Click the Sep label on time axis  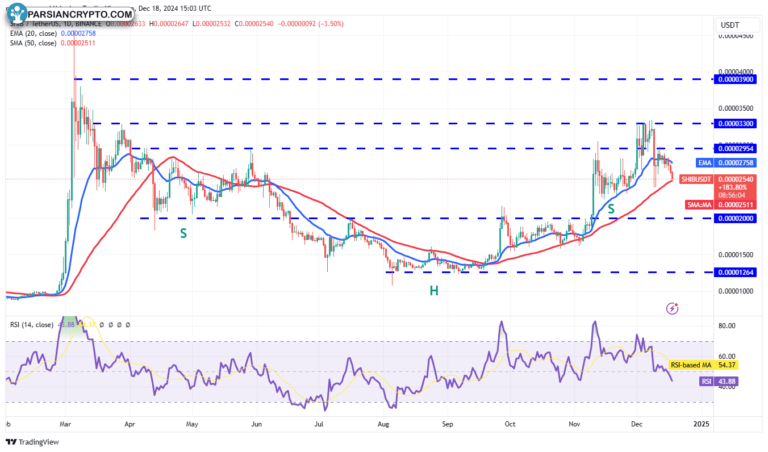[447, 424]
